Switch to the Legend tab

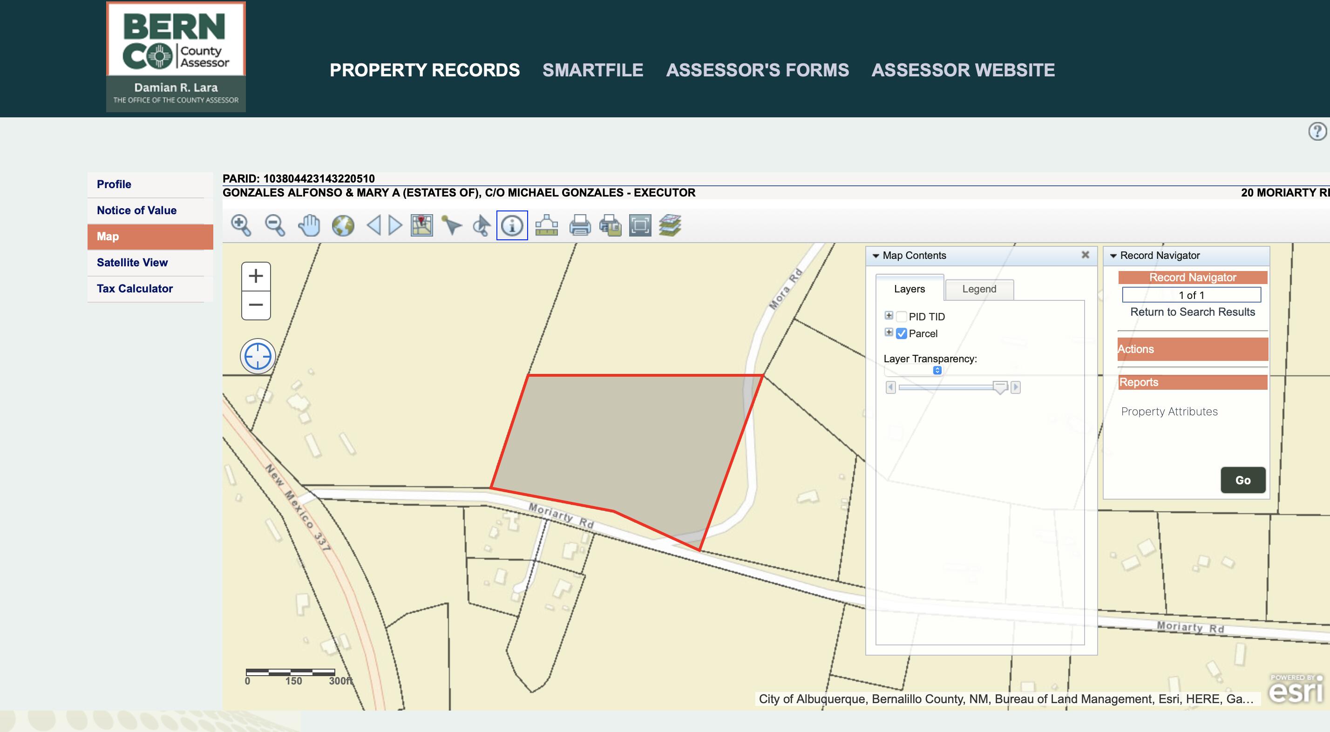click(x=979, y=289)
